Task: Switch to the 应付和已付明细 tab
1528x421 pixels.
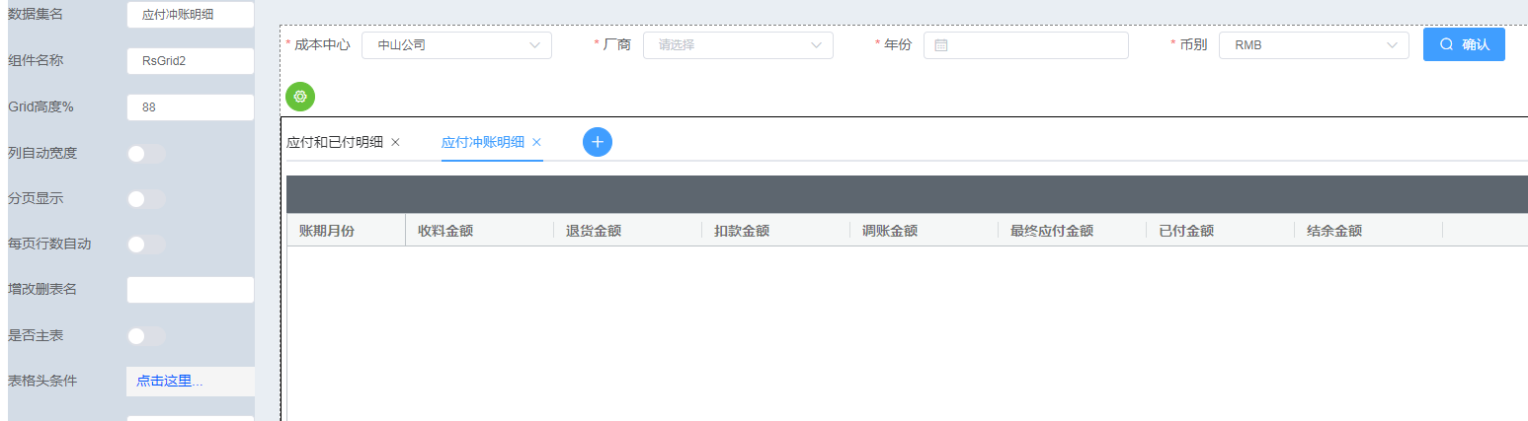Action: (x=335, y=142)
